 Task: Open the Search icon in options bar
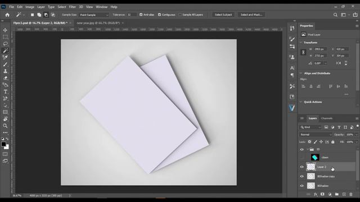[x=335, y=15]
